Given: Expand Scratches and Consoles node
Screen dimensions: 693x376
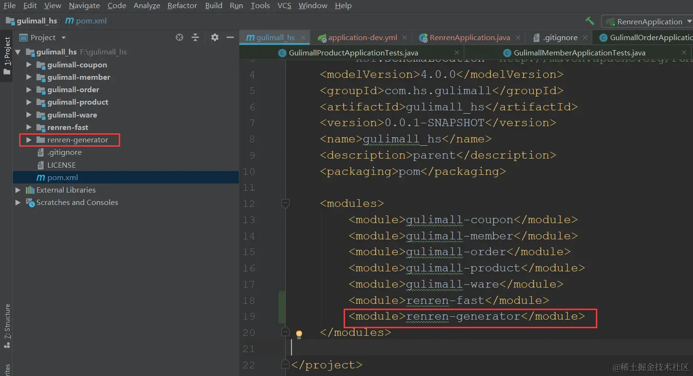Looking at the screenshot, I should (18, 202).
